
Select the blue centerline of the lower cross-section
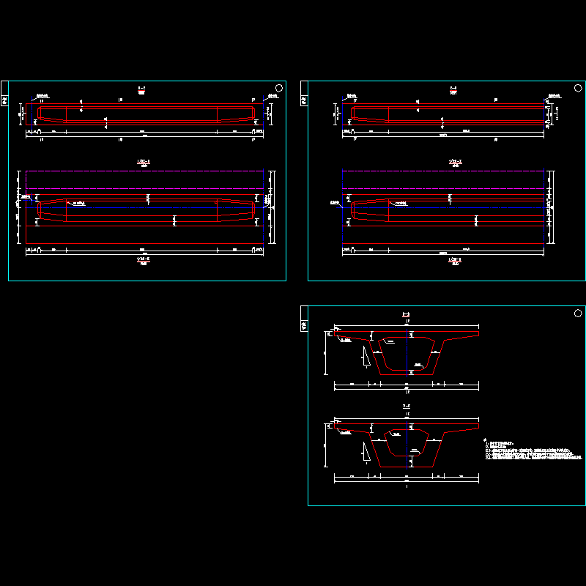click(x=407, y=445)
